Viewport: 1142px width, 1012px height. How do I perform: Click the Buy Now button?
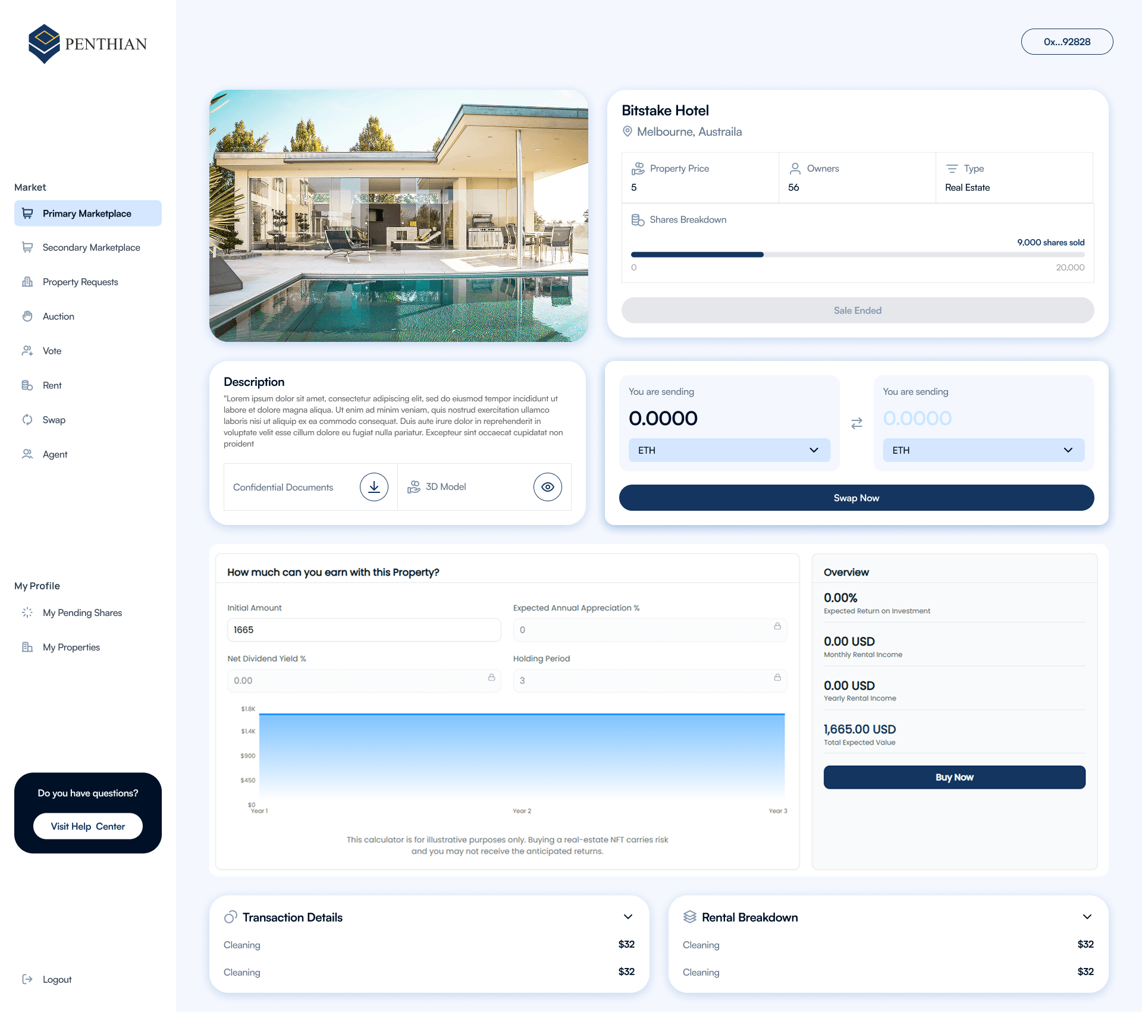point(955,777)
